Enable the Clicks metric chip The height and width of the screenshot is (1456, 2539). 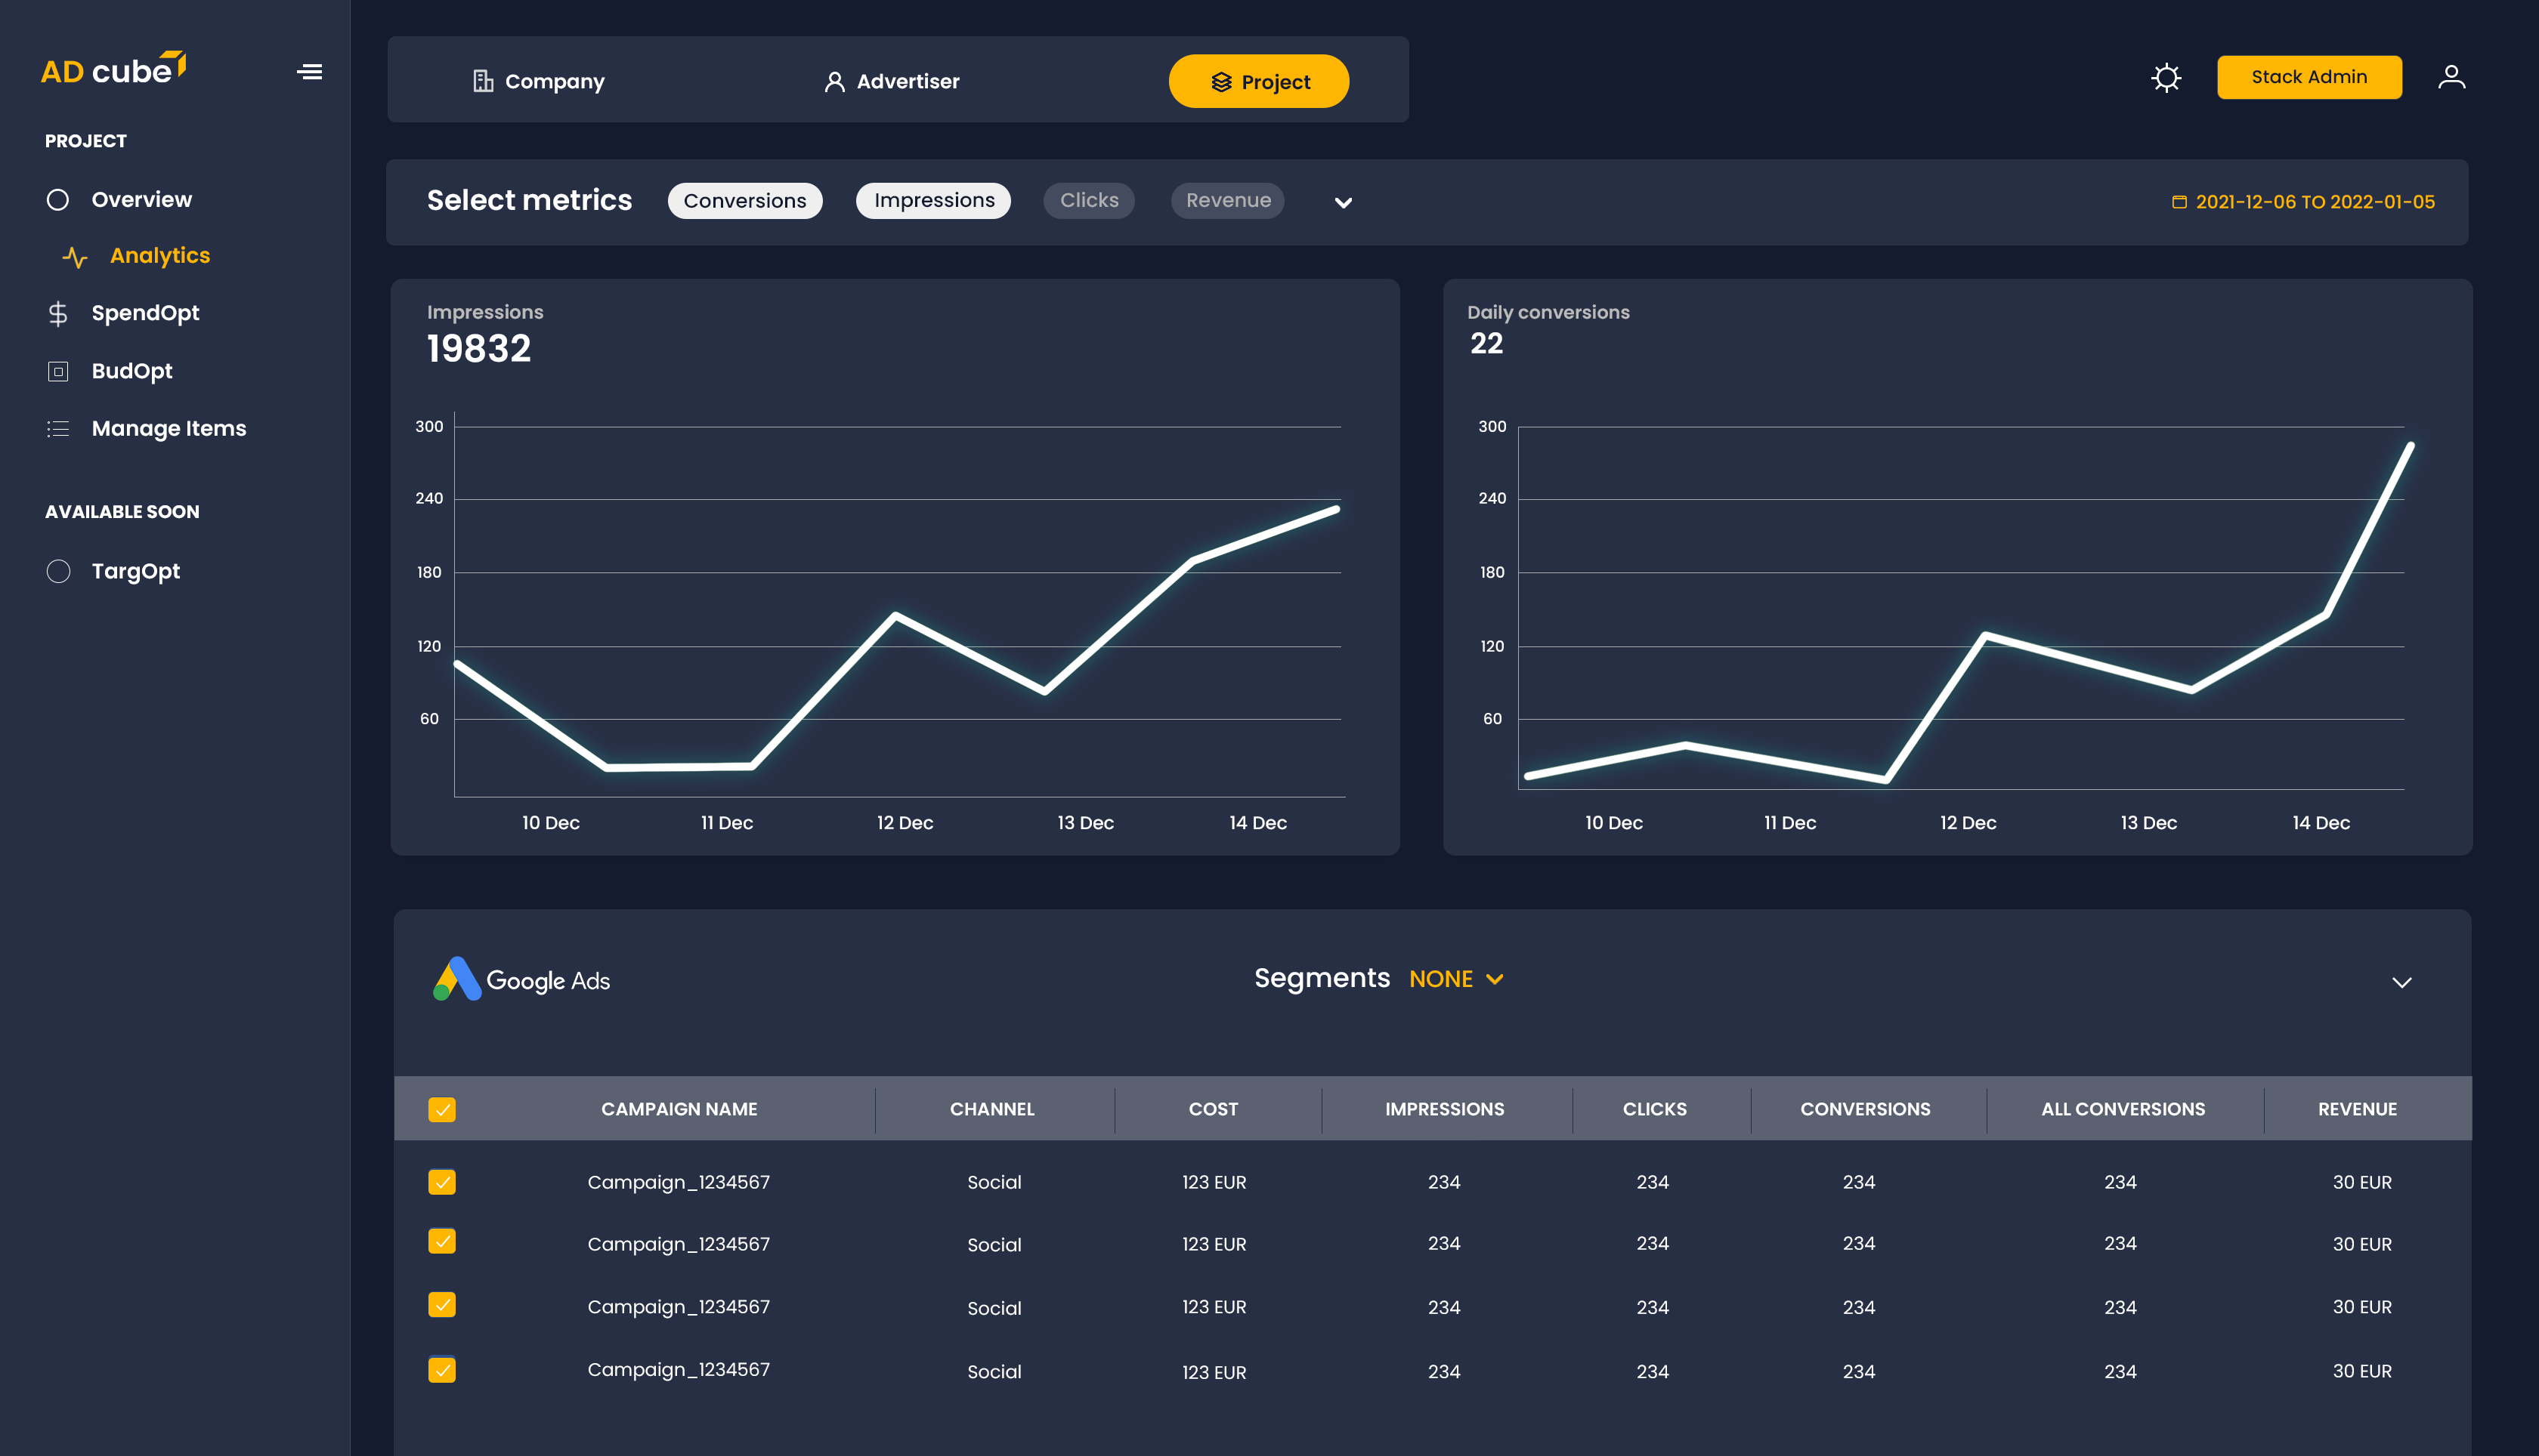point(1088,201)
